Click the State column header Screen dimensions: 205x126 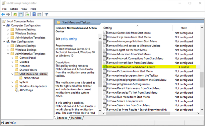pos(184,28)
